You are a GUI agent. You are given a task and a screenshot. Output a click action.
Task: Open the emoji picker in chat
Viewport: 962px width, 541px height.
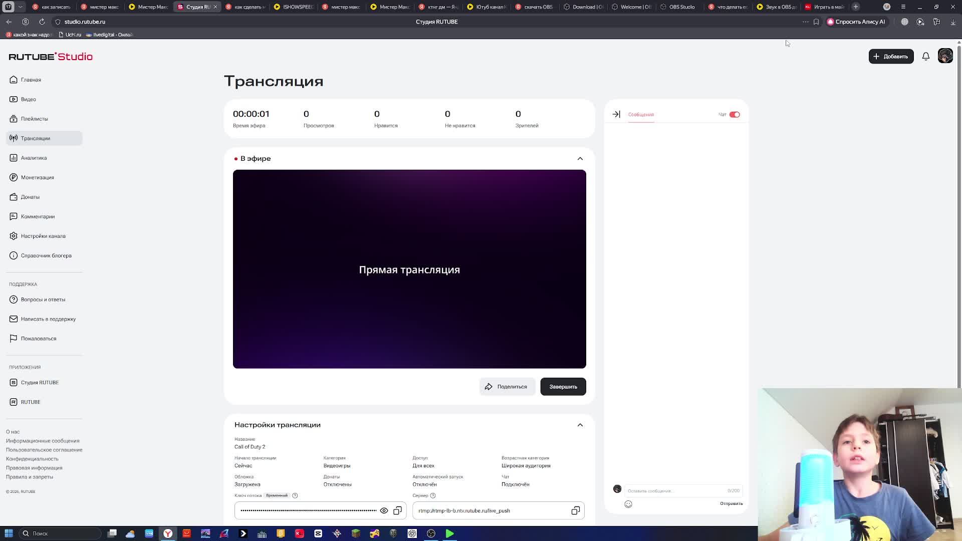(x=628, y=504)
